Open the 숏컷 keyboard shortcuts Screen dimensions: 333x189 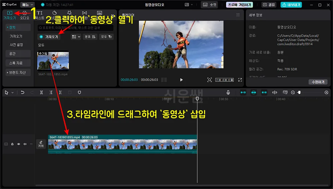click(x=209, y=5)
